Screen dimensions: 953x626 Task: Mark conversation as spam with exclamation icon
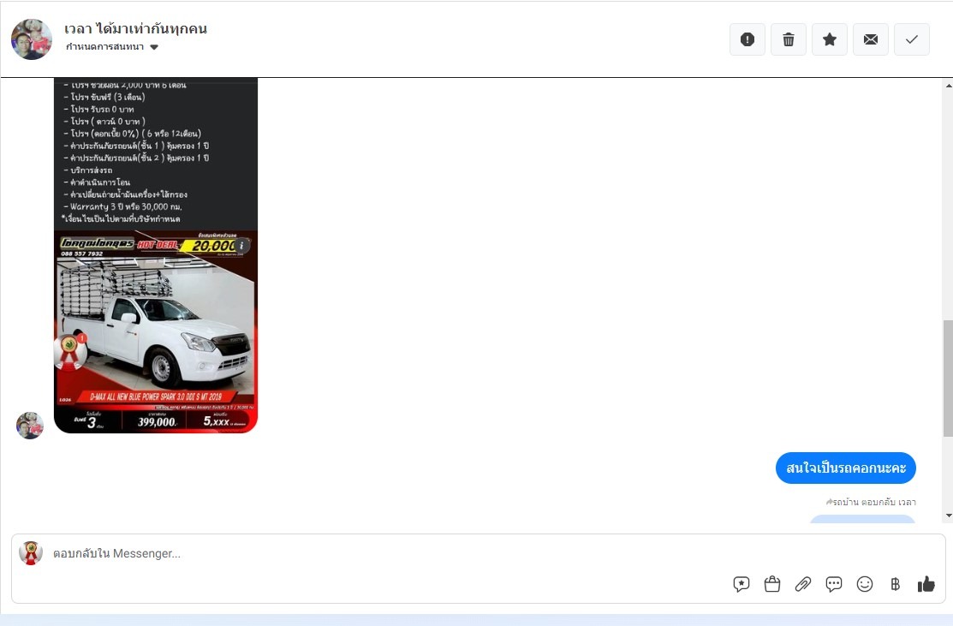point(747,39)
